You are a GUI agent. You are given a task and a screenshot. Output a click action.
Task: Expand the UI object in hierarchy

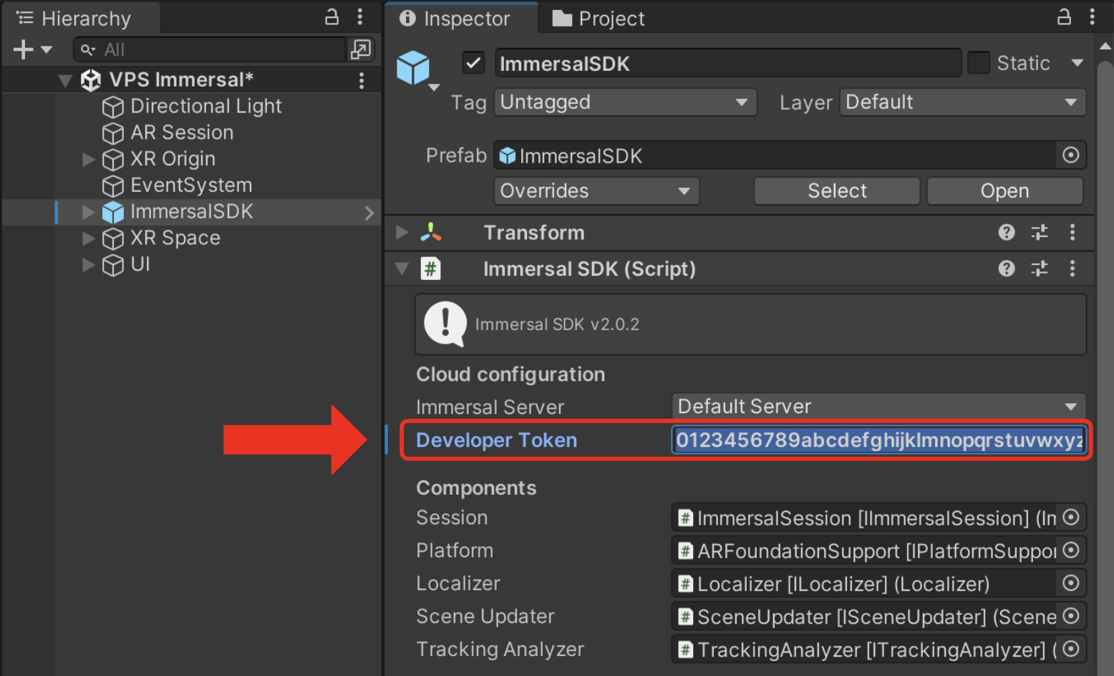[x=89, y=265]
